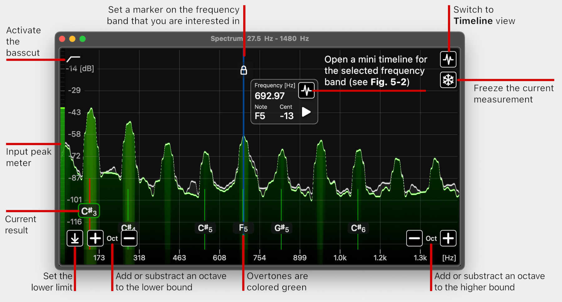Activate the basscut filter icon
Screen dimensions: 562x302
[x=73, y=59]
